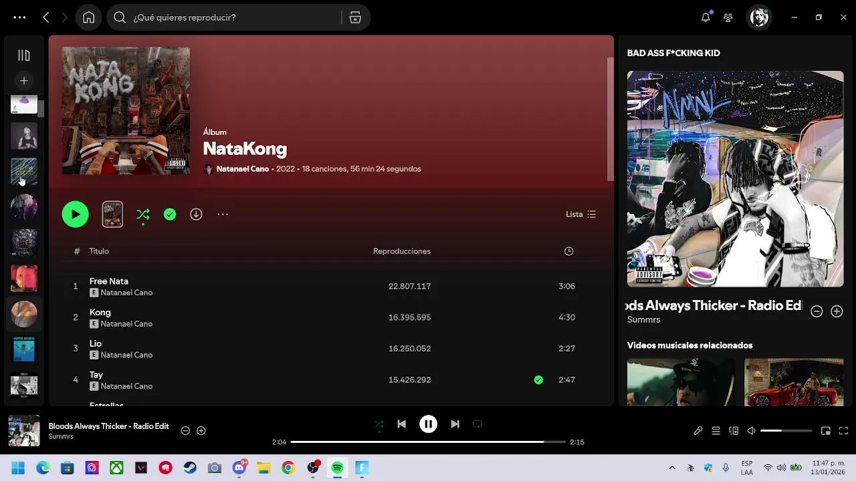Open lyrics with the microphone icon
856x481 pixels.
(x=698, y=431)
